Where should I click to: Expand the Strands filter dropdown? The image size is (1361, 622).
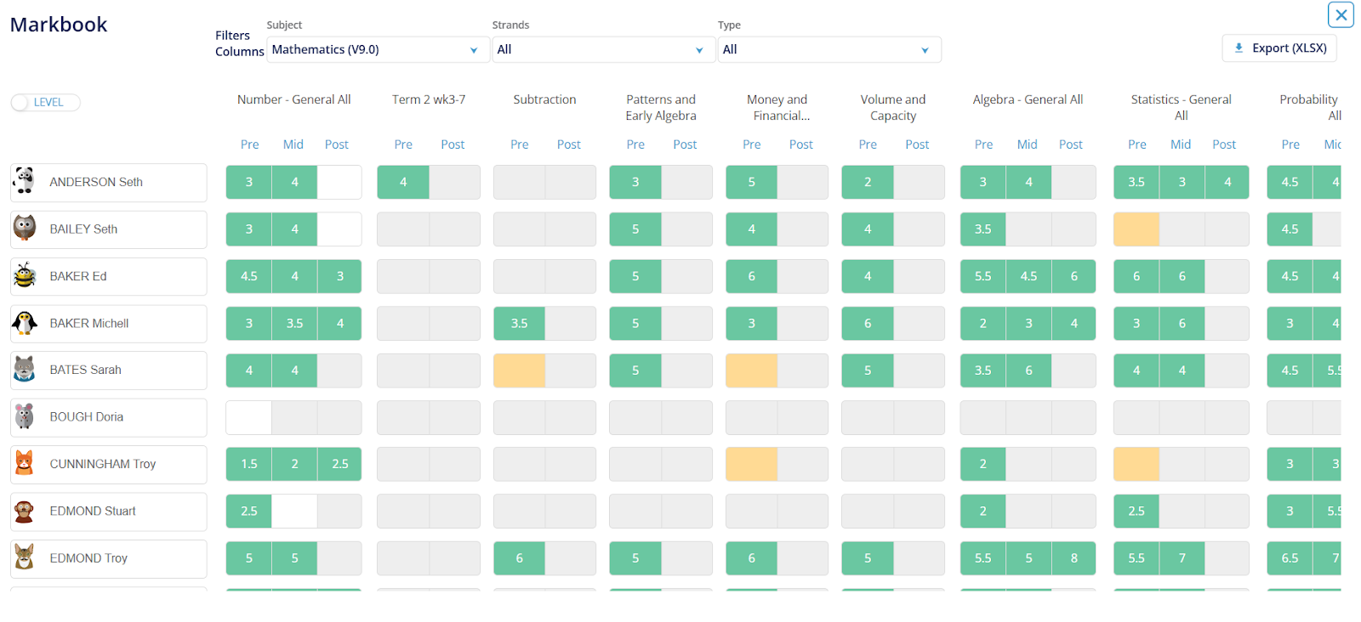click(x=600, y=49)
